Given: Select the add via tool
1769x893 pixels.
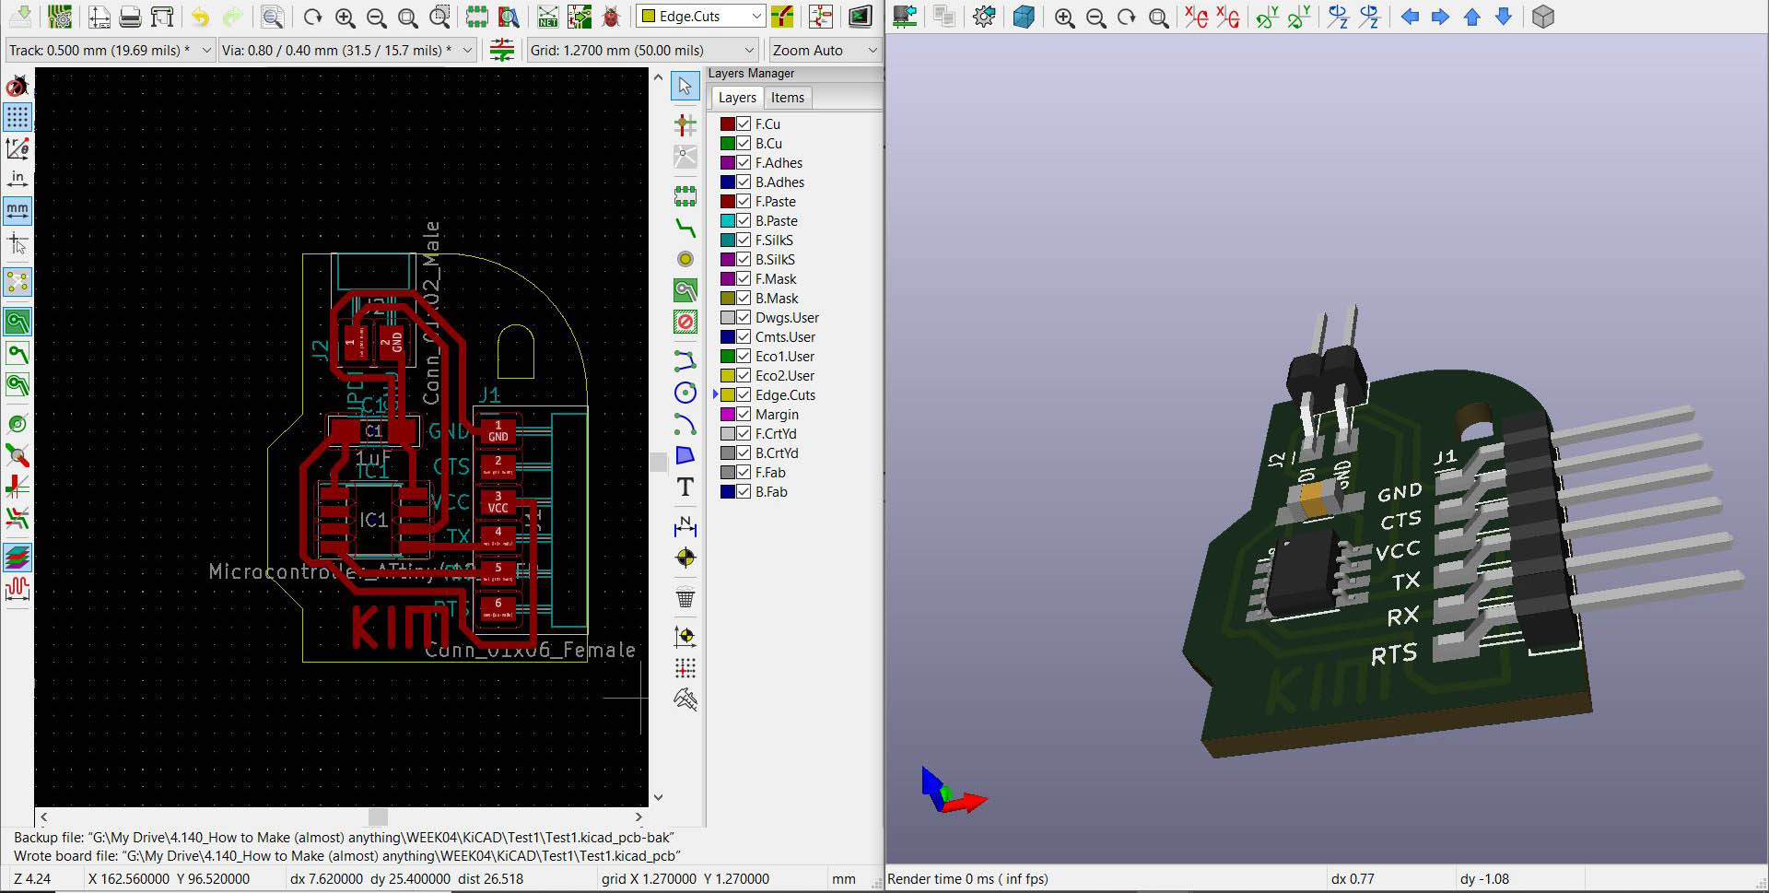Looking at the screenshot, I should (685, 259).
